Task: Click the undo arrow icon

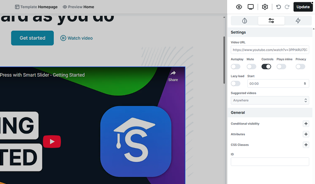Action: click(x=279, y=7)
